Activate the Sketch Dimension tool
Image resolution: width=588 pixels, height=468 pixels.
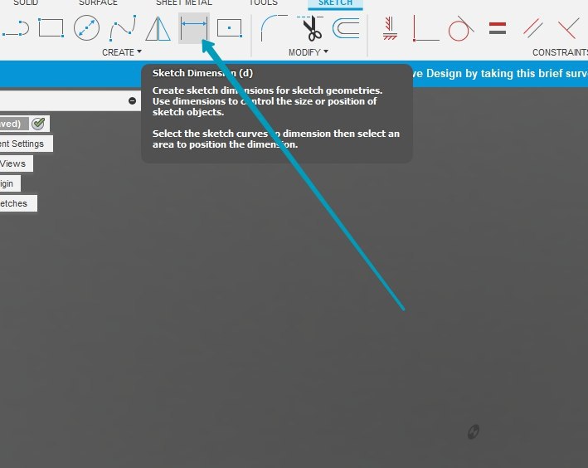pos(194,28)
